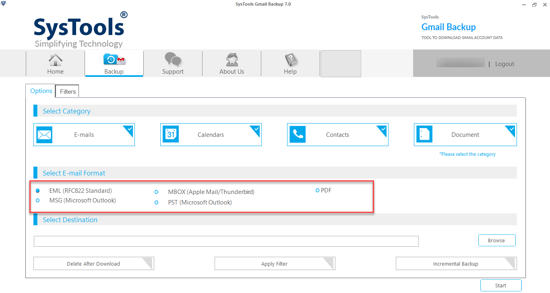The height and width of the screenshot is (293, 550).
Task: Open the Support chat bubbles icon
Action: click(x=173, y=60)
